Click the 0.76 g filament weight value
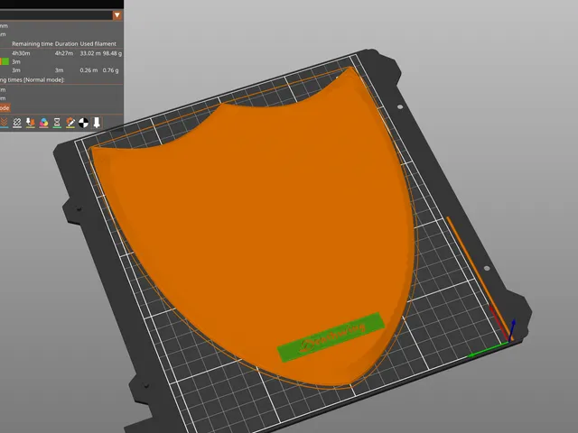 coord(110,70)
